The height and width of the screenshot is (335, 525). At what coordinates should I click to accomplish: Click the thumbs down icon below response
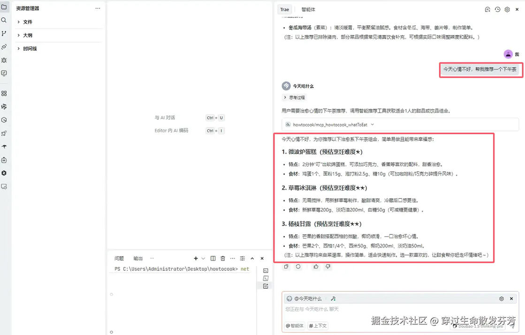tap(328, 267)
